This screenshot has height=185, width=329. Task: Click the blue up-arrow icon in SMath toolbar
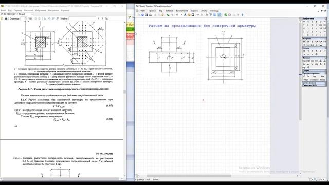(242, 15)
